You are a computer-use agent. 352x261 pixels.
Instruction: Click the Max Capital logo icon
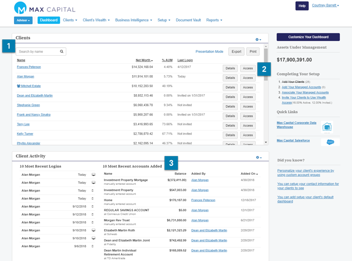(21, 8)
